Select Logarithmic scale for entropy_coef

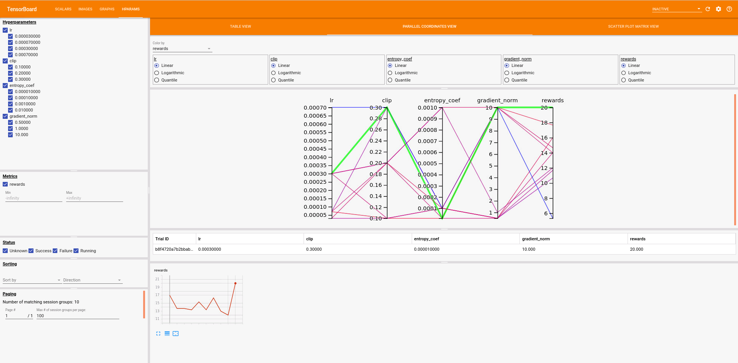click(x=390, y=73)
